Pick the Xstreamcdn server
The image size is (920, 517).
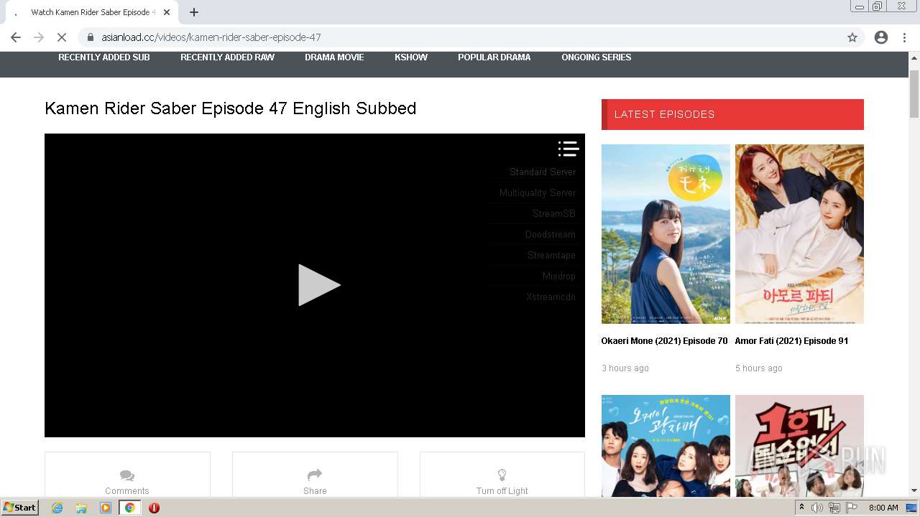[x=551, y=297]
